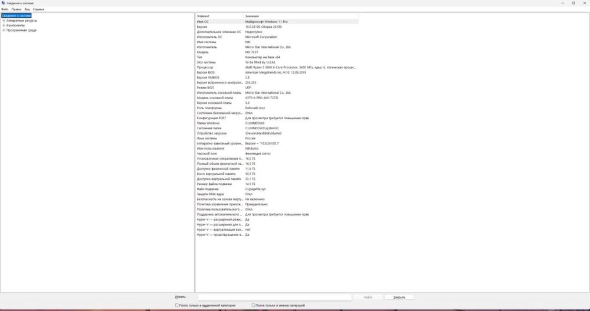Select the Версия SMBIOS row label

[208, 77]
